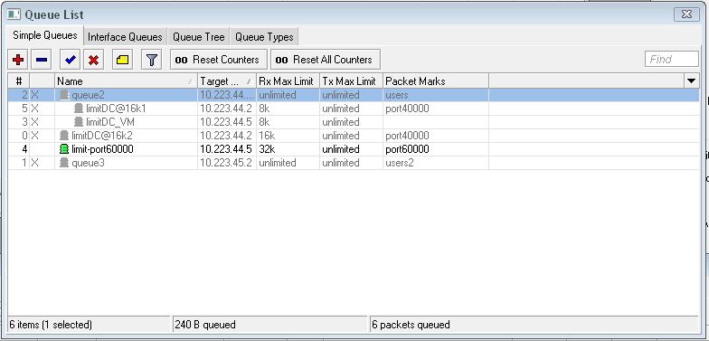709x341 pixels.
Task: Select limitDC_VM child queue
Action: 110,122
